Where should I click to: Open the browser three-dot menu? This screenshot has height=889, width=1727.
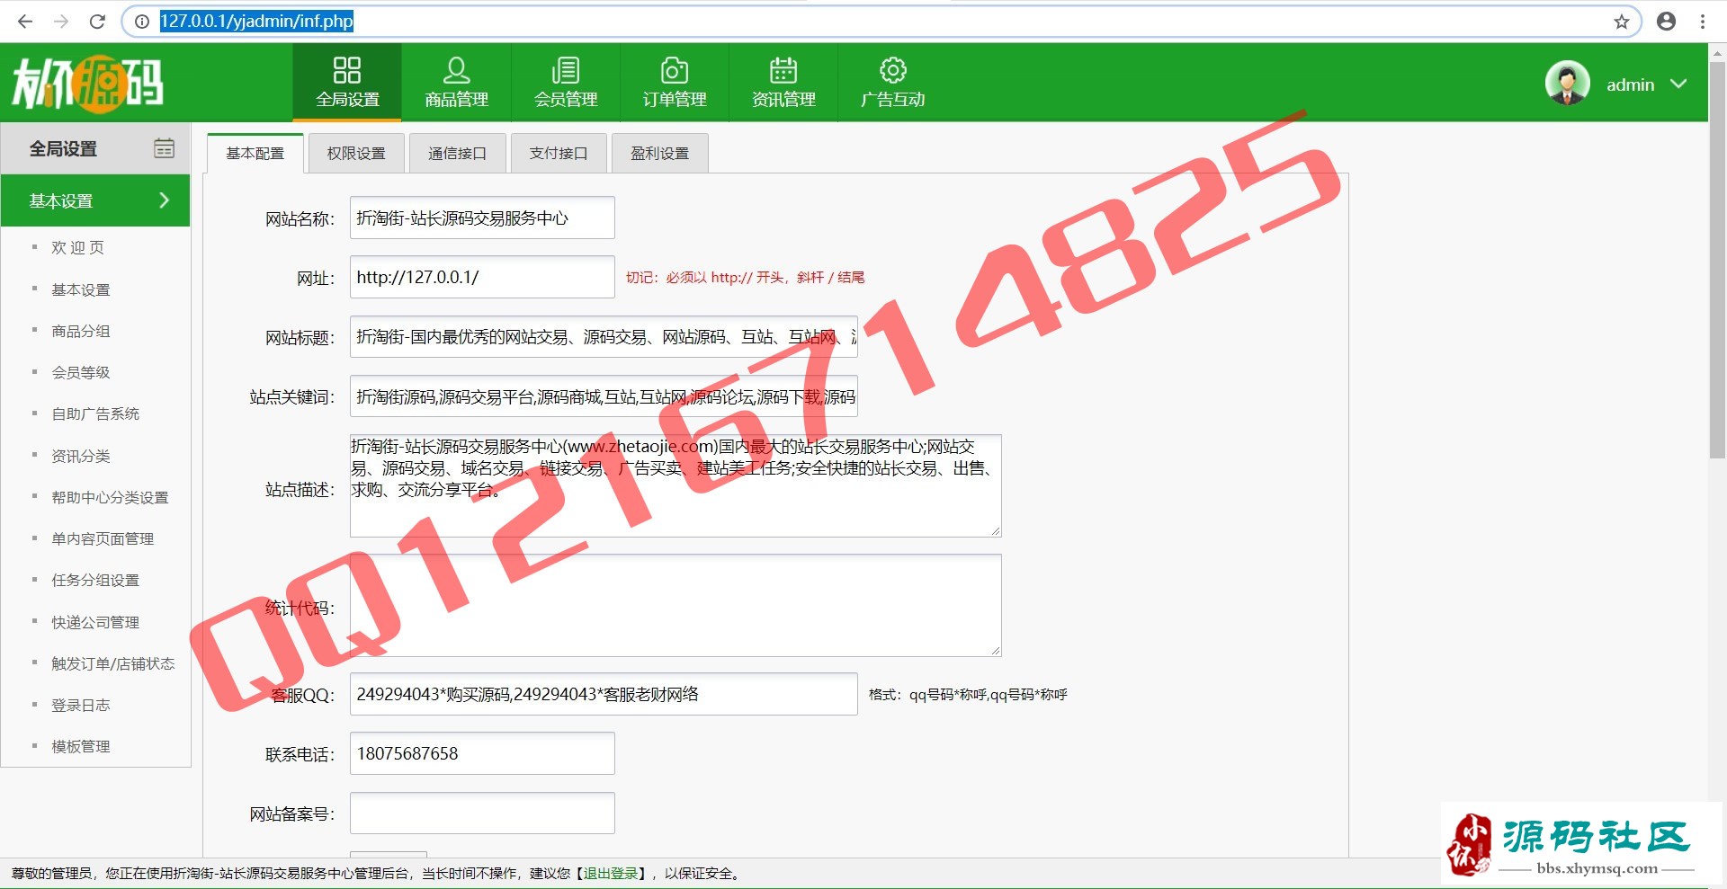coord(1703,22)
